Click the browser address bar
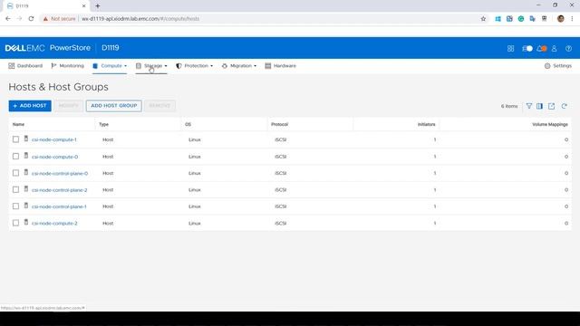Viewport: 580px width, 326px height. 259,19
